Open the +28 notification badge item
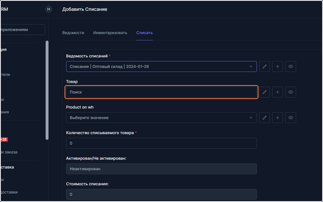323x202 pixels. tap(4, 140)
